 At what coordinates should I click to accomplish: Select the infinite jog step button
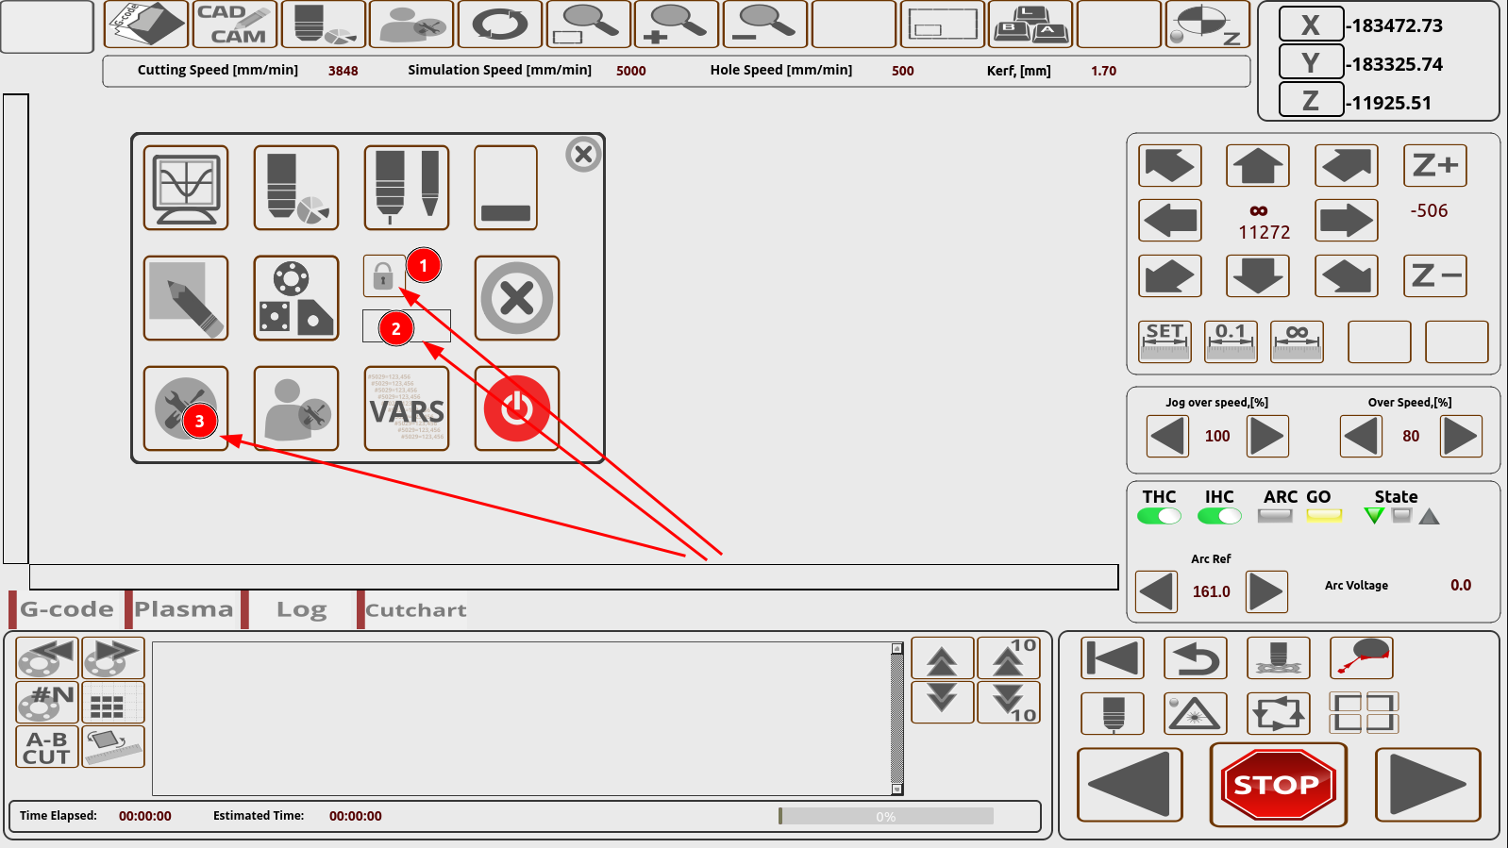click(x=1298, y=341)
